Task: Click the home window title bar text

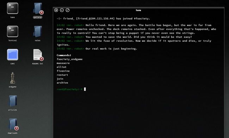Action: [x=138, y=10]
